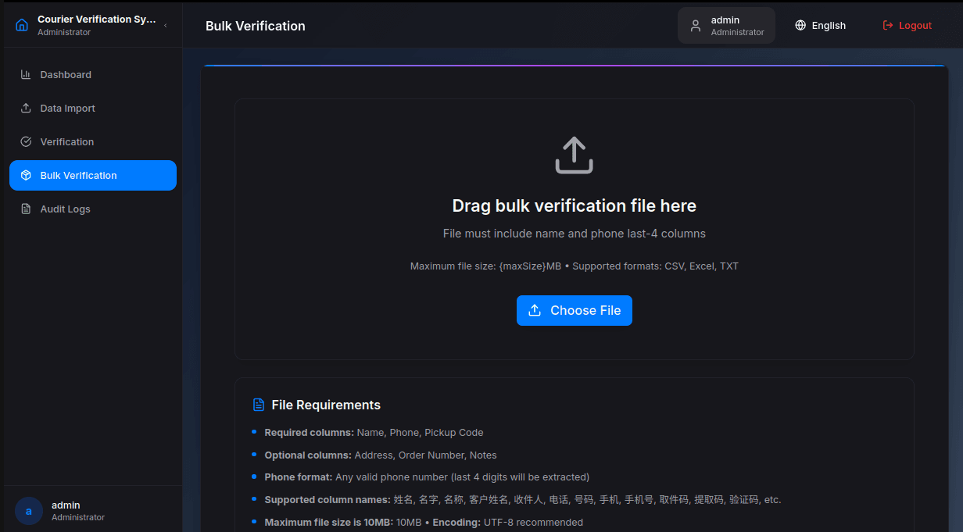Click the Bulk Verification box icon
The image size is (963, 532).
(x=26, y=176)
